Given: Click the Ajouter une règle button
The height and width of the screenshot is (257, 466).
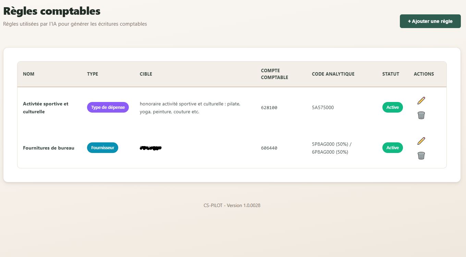Looking at the screenshot, I should click(430, 21).
